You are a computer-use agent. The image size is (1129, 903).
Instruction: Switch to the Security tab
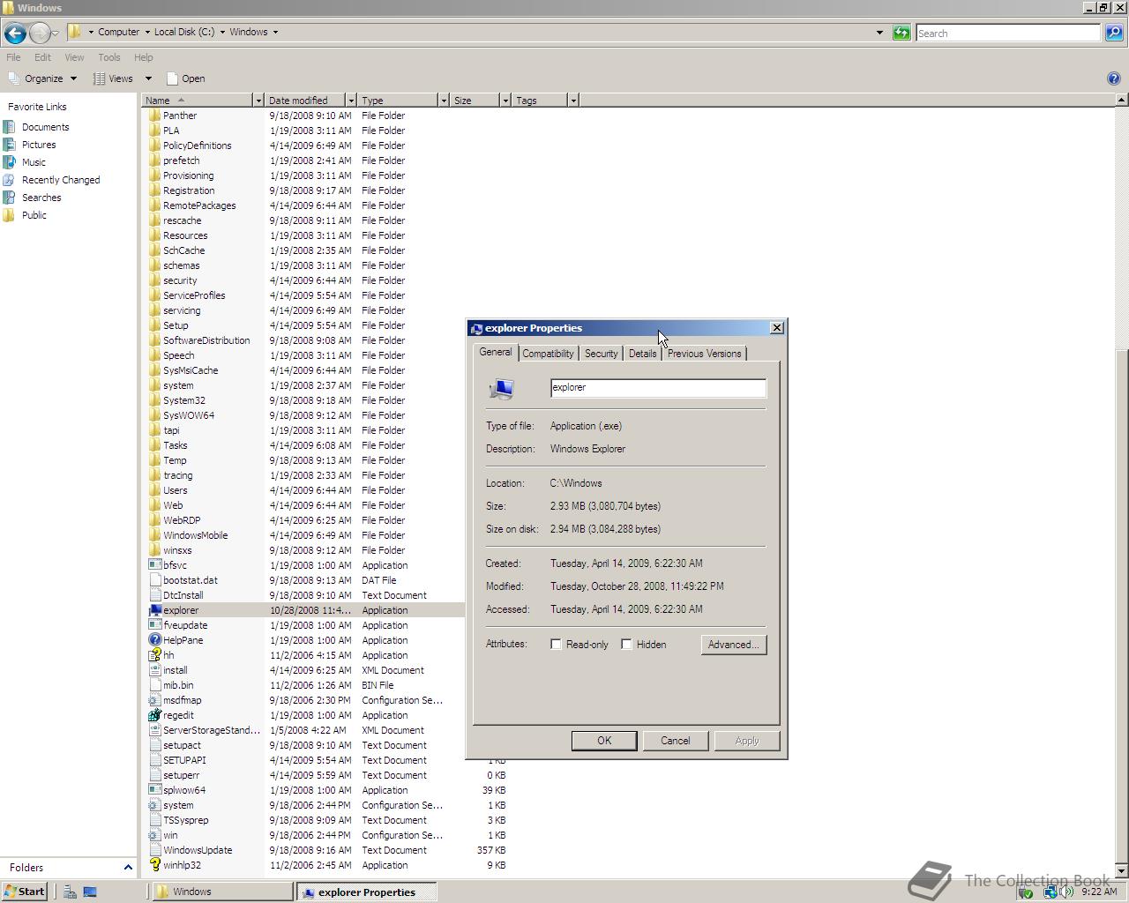pos(601,354)
